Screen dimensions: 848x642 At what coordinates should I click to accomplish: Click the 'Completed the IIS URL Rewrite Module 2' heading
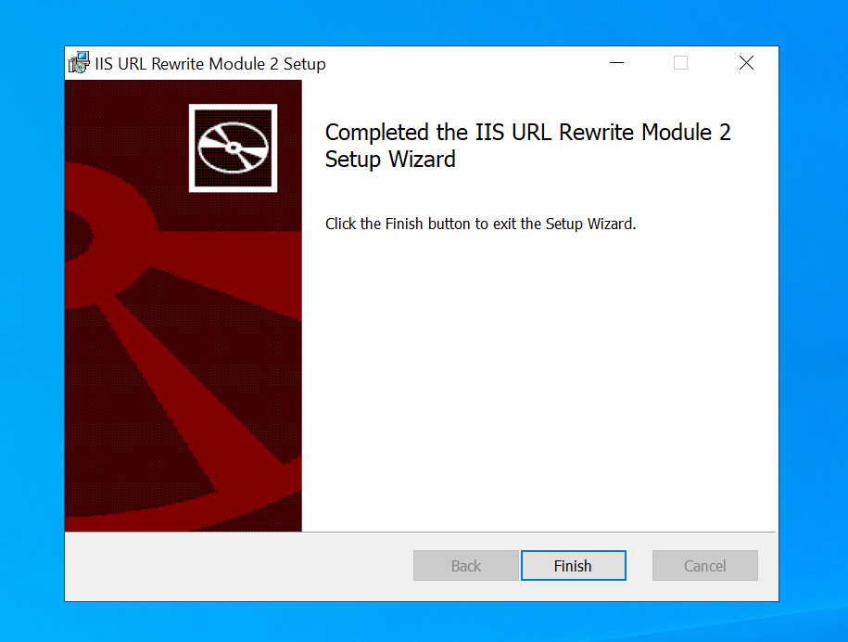pos(527,146)
